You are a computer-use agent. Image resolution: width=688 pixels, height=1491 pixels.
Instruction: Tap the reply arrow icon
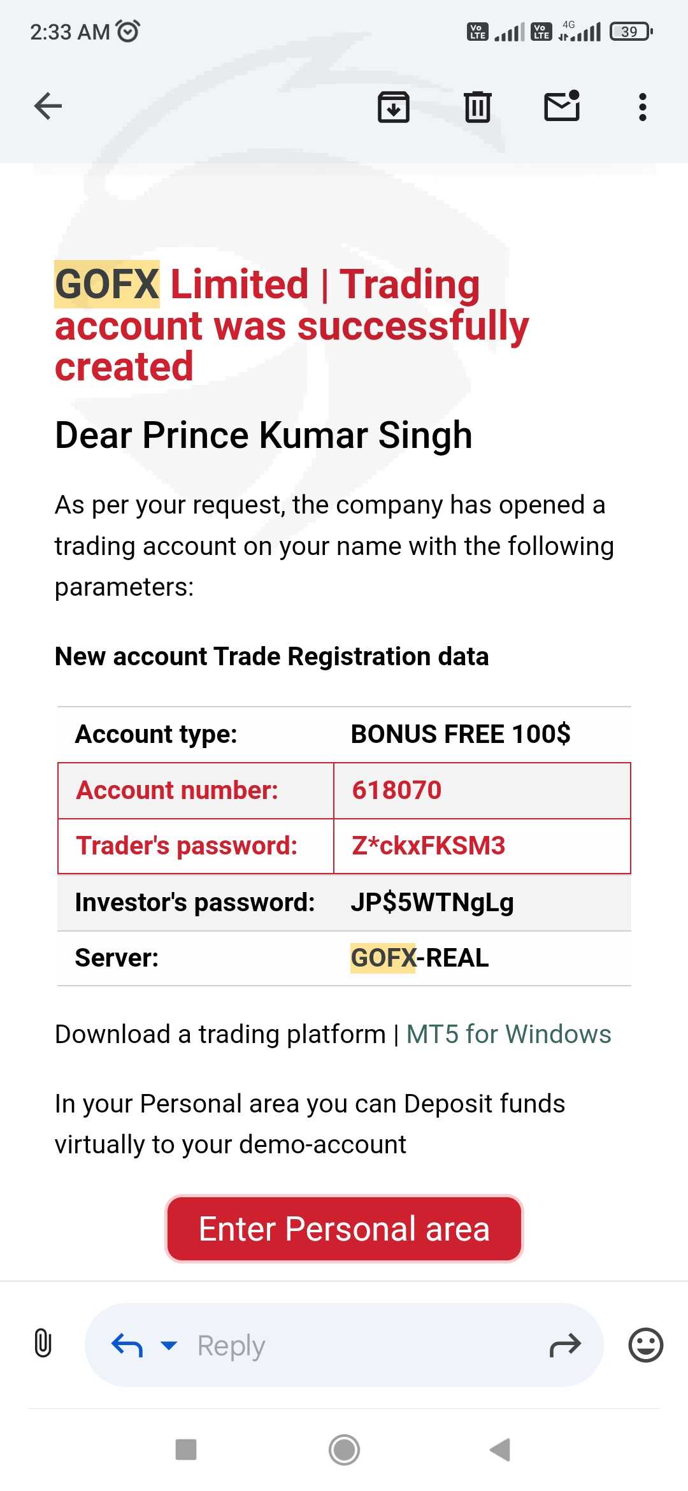[127, 1345]
